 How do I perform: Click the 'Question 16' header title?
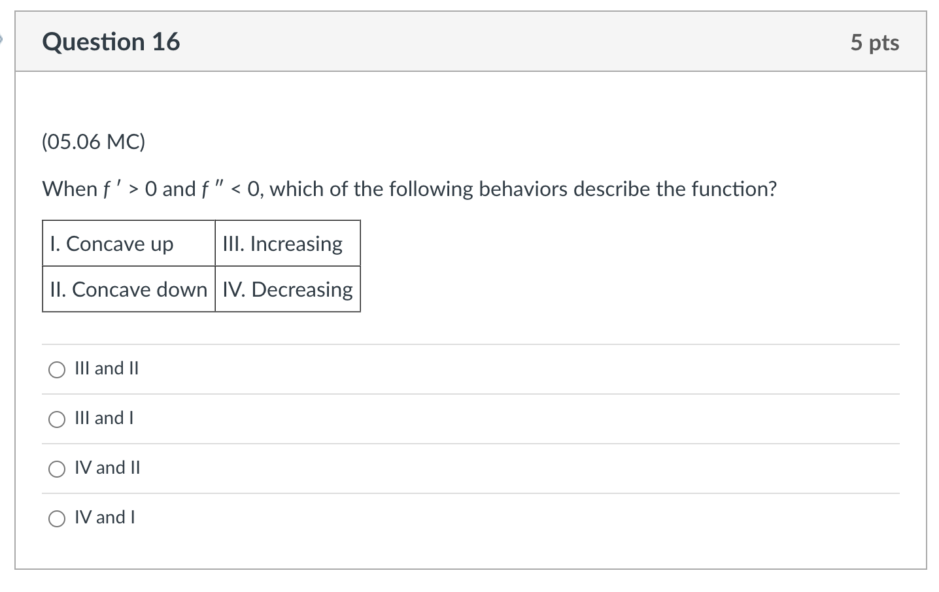[111, 42]
